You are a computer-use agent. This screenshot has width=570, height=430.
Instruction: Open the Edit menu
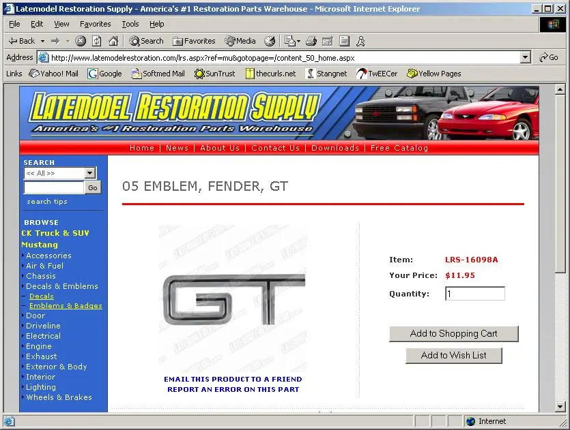[37, 24]
